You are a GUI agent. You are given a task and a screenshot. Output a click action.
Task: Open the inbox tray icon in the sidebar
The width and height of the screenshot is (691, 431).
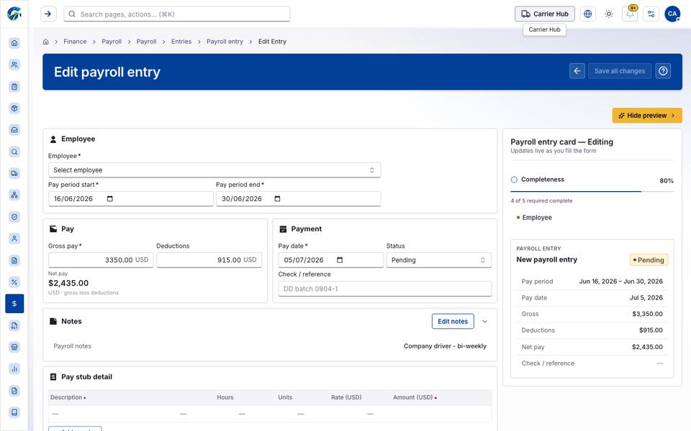(x=14, y=130)
